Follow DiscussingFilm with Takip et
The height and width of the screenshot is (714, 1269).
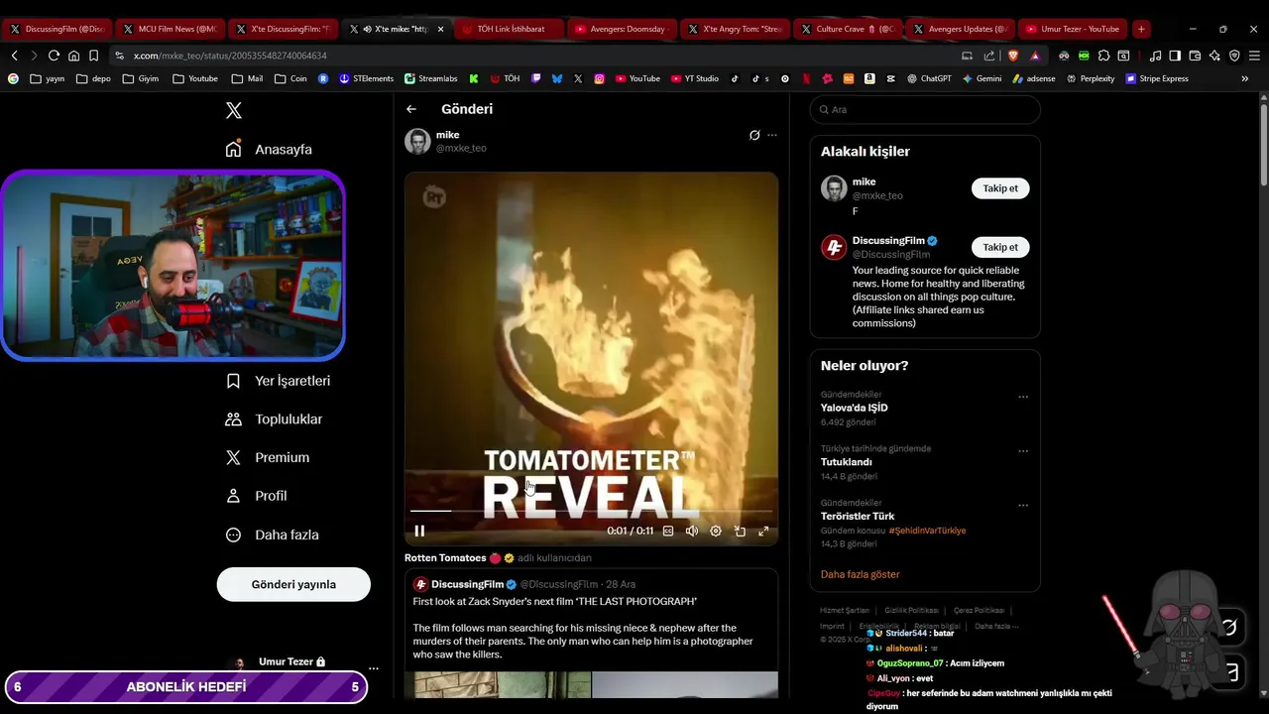tap(1000, 247)
